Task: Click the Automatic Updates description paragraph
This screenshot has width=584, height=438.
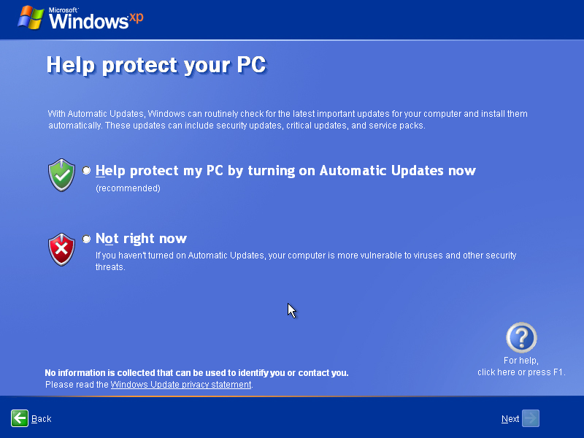Action: [288, 120]
